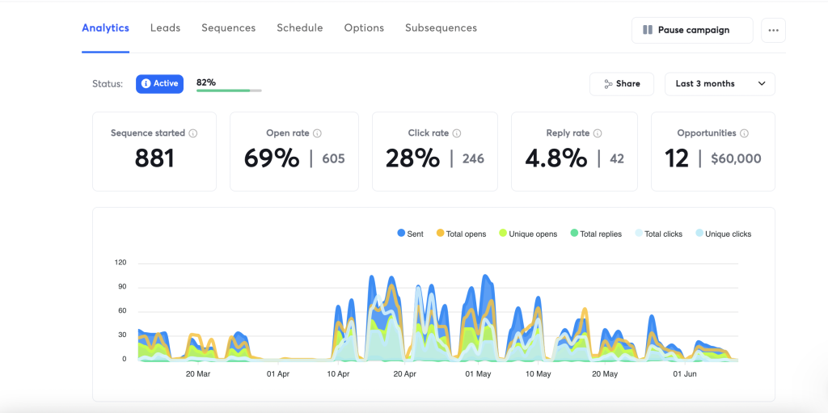
Task: Click the share icon in Share button
Action: tap(606, 84)
